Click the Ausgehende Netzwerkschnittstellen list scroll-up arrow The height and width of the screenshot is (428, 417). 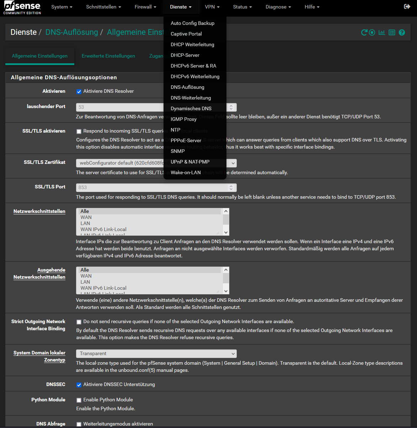point(226,270)
